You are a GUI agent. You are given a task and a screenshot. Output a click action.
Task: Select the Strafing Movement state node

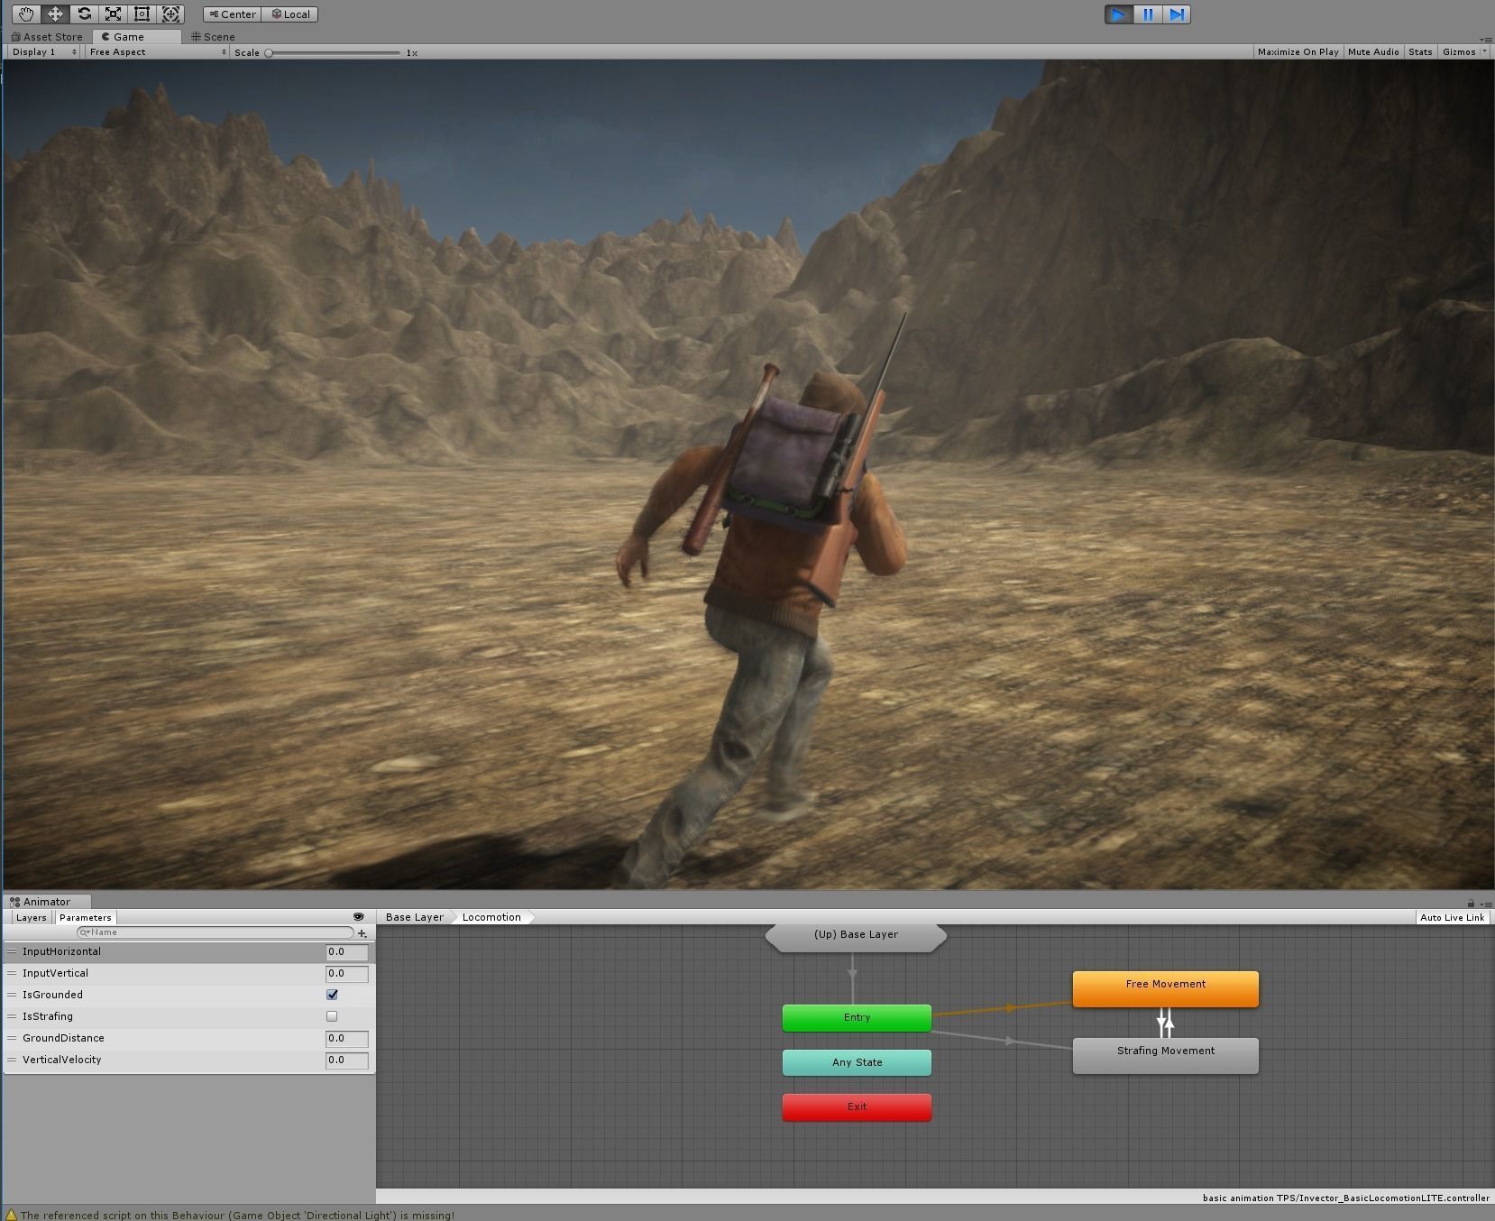[x=1166, y=1055]
